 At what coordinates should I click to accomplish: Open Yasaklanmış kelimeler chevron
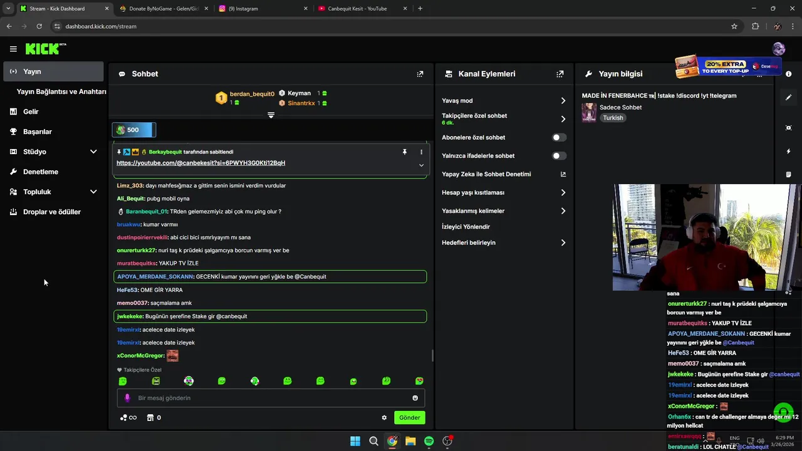coord(563,211)
